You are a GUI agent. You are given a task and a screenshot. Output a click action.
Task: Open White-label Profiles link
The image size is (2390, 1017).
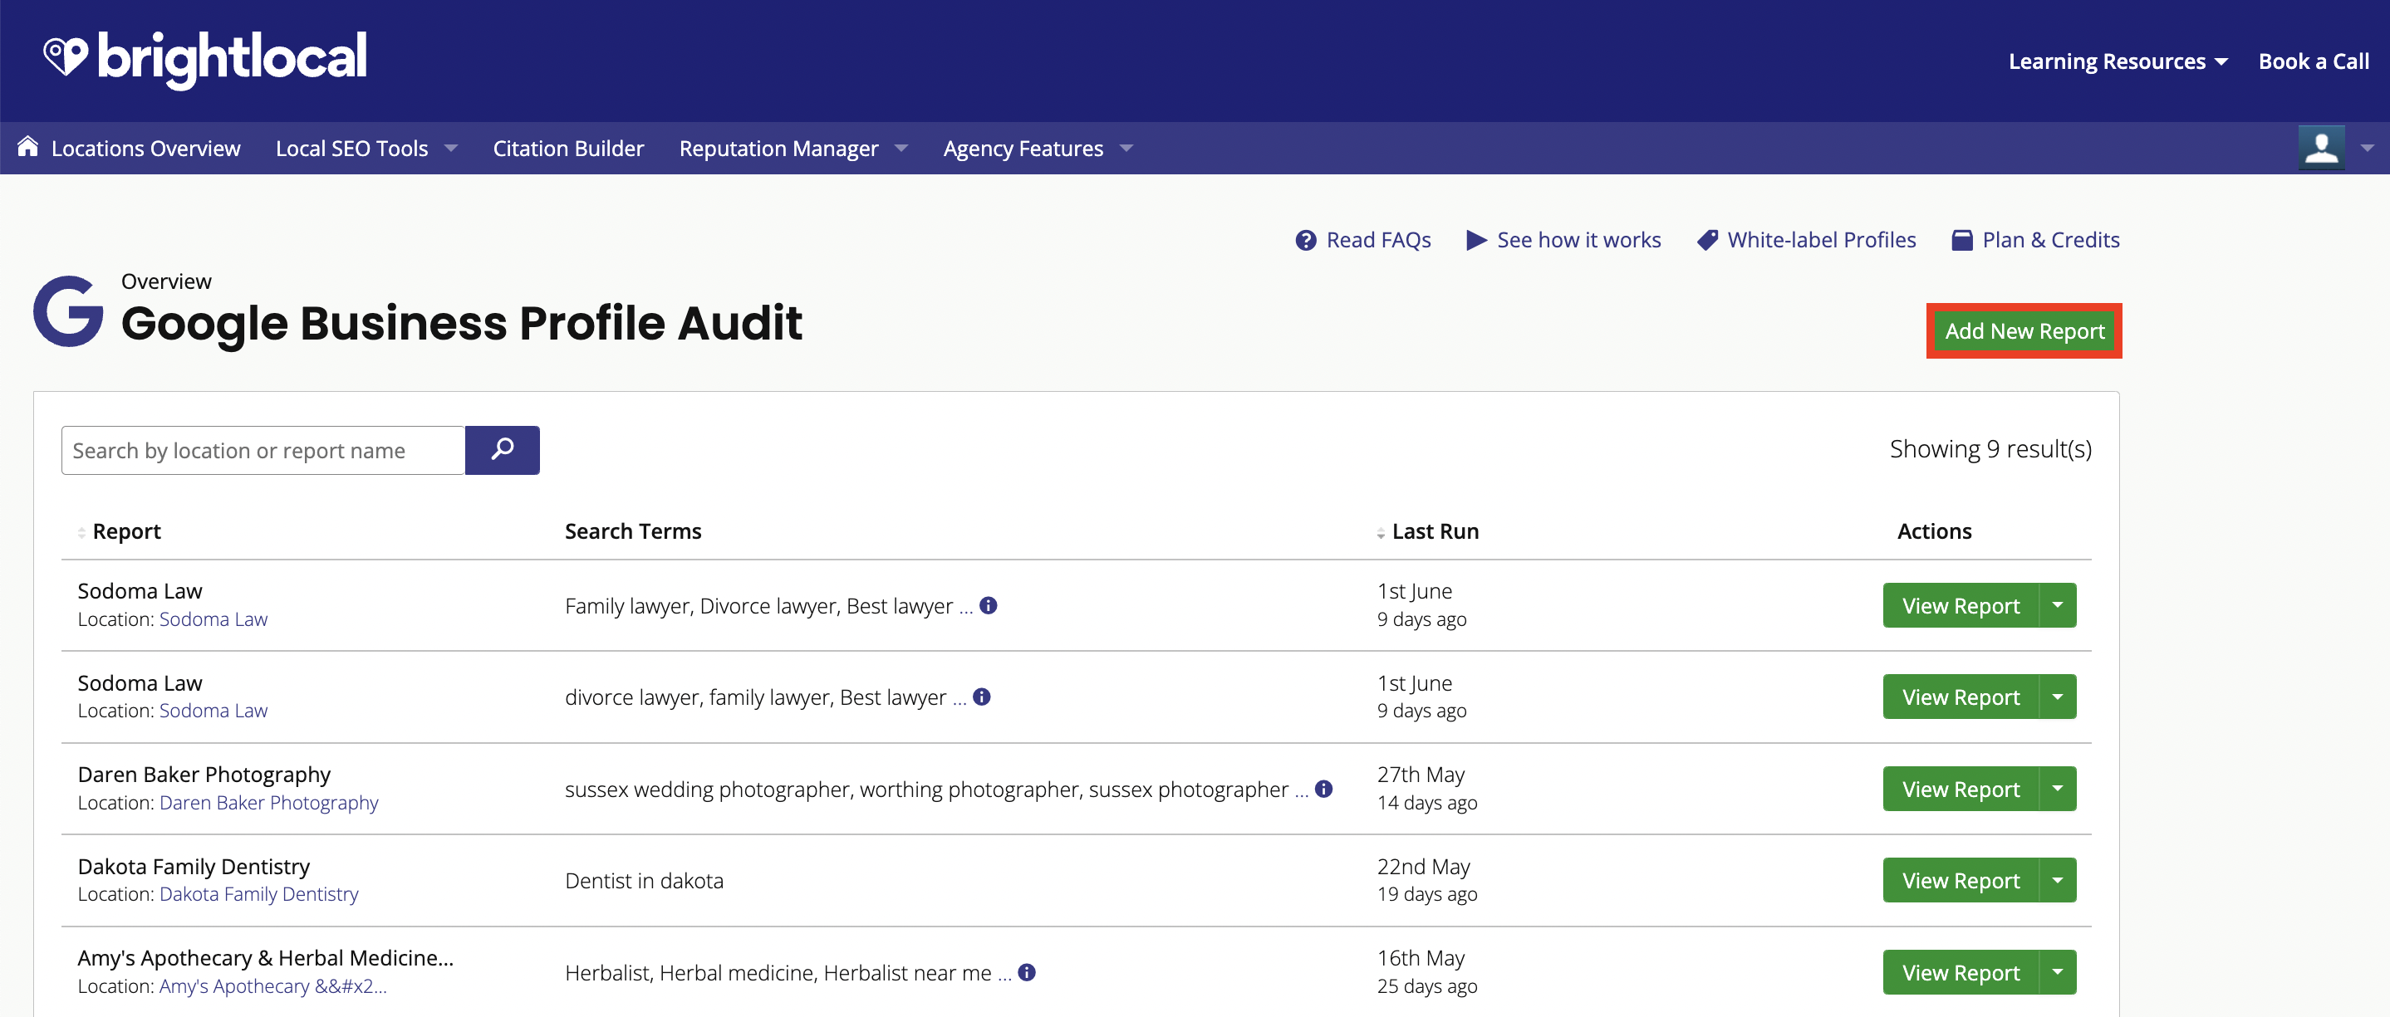click(1821, 240)
